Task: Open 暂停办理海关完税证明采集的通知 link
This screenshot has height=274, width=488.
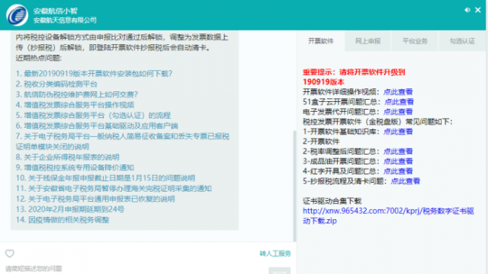Action: coord(114,189)
